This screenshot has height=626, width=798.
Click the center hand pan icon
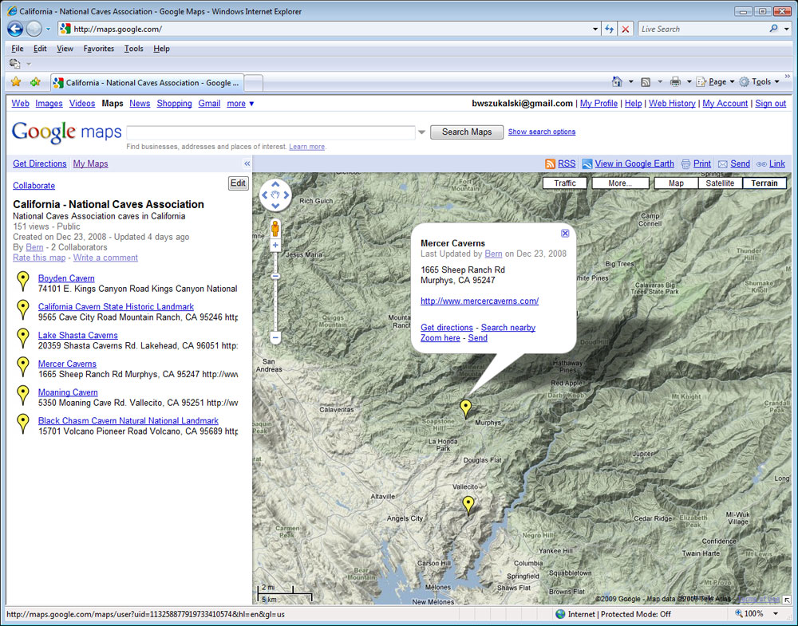(x=275, y=195)
